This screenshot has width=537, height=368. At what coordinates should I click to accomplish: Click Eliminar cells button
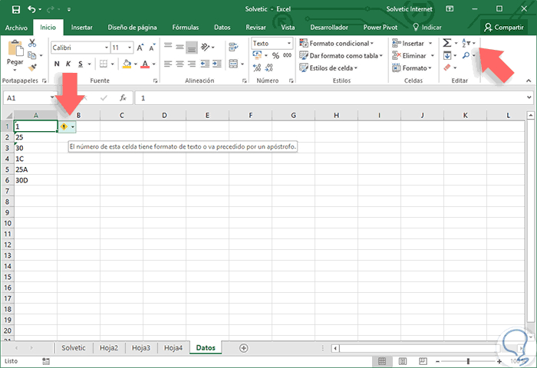(409, 56)
